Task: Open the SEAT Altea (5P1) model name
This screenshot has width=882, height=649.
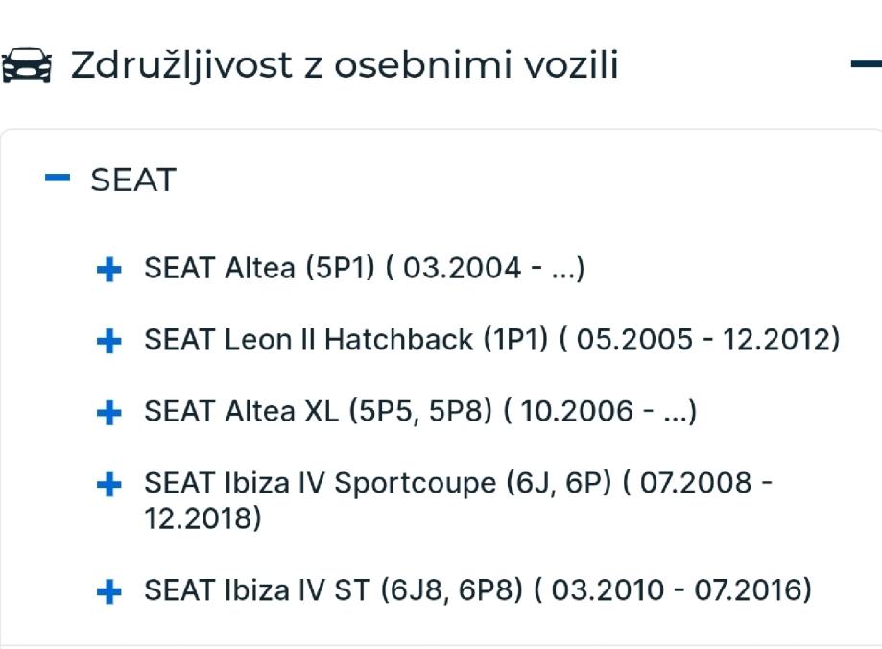Action: (220, 268)
